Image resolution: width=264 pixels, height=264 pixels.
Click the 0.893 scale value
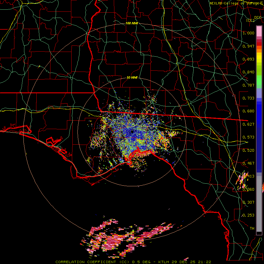248,59
